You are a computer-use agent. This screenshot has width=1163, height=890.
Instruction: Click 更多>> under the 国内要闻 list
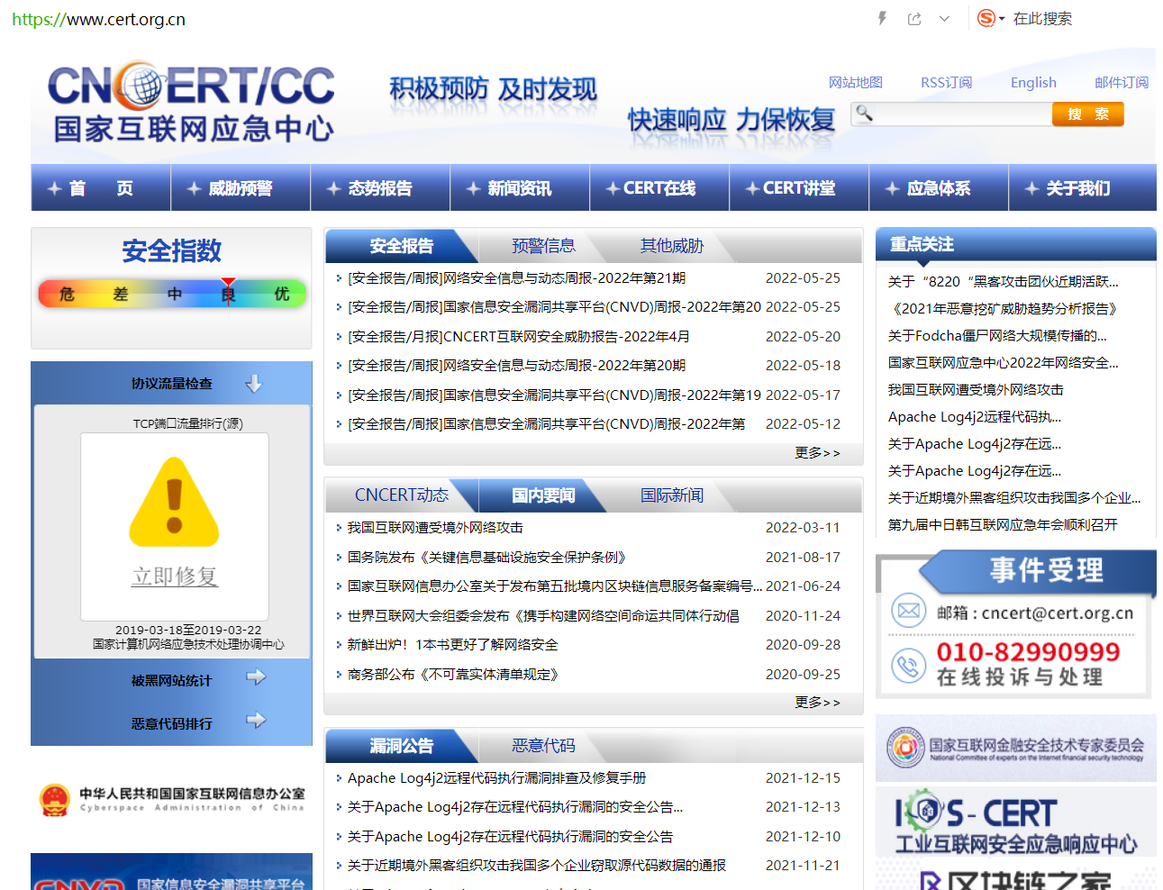(817, 703)
